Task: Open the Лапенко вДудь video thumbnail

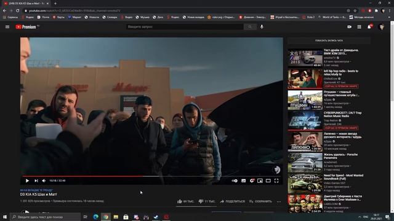Action: [x=305, y=142]
